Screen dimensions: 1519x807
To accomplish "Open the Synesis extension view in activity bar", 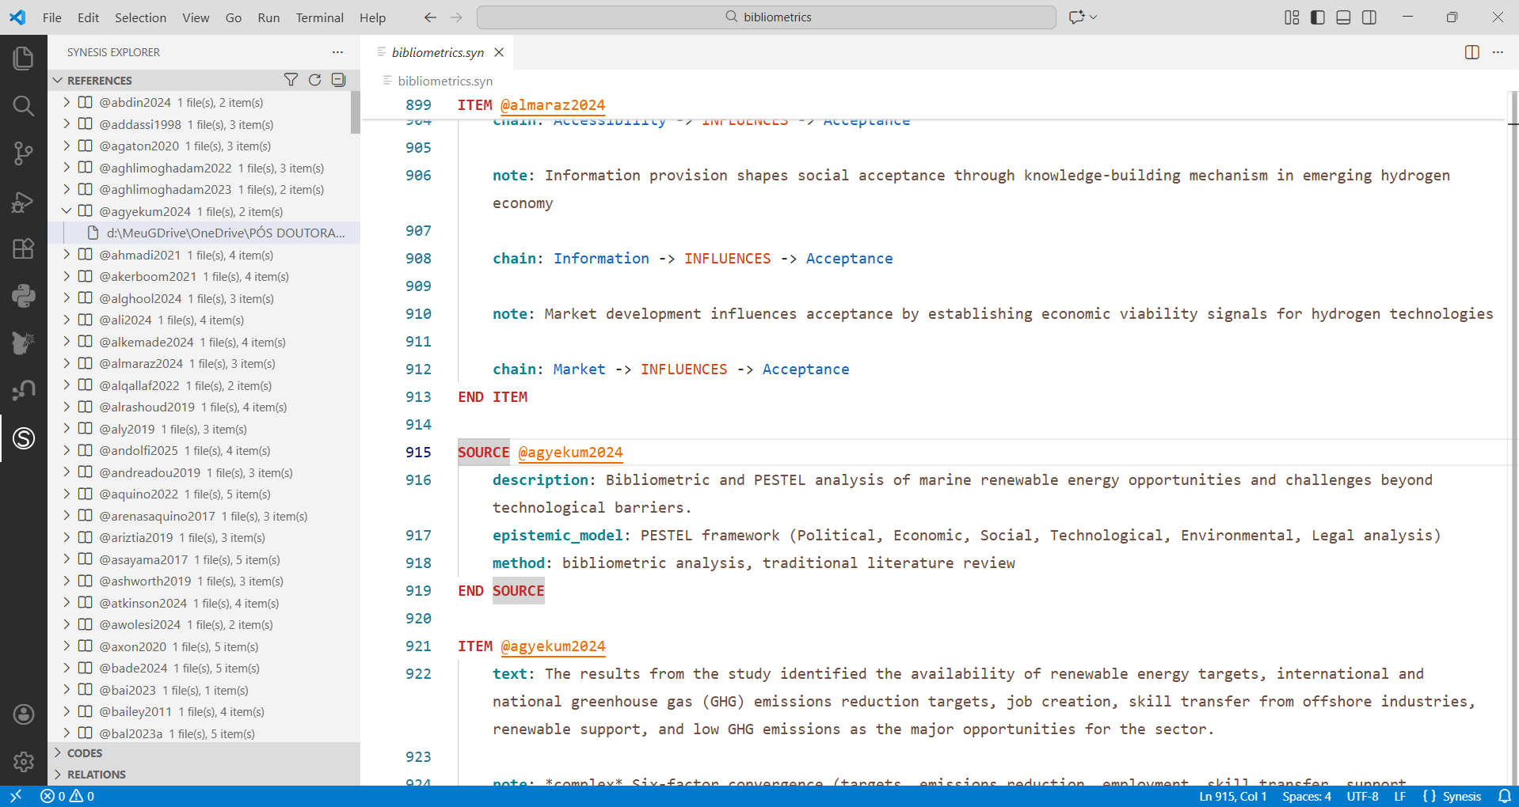I will (24, 438).
